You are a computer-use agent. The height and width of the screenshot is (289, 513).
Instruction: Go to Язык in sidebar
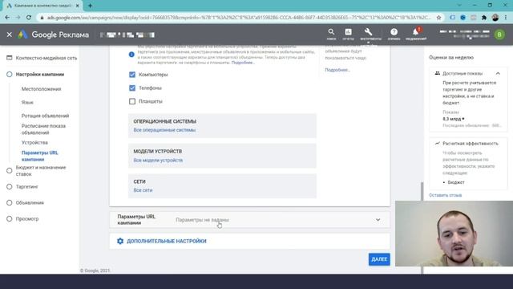coord(27,103)
